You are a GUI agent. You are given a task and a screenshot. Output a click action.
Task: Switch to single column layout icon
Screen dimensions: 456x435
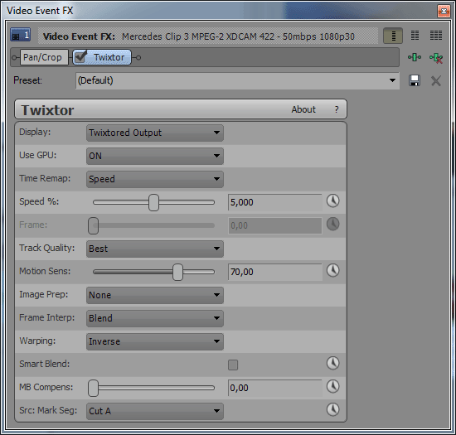pos(393,36)
